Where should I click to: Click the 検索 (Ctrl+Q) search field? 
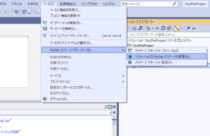coord(149,4)
